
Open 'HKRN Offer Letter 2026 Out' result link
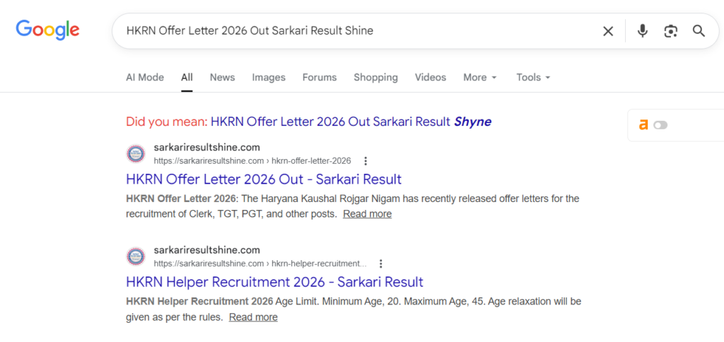(264, 179)
